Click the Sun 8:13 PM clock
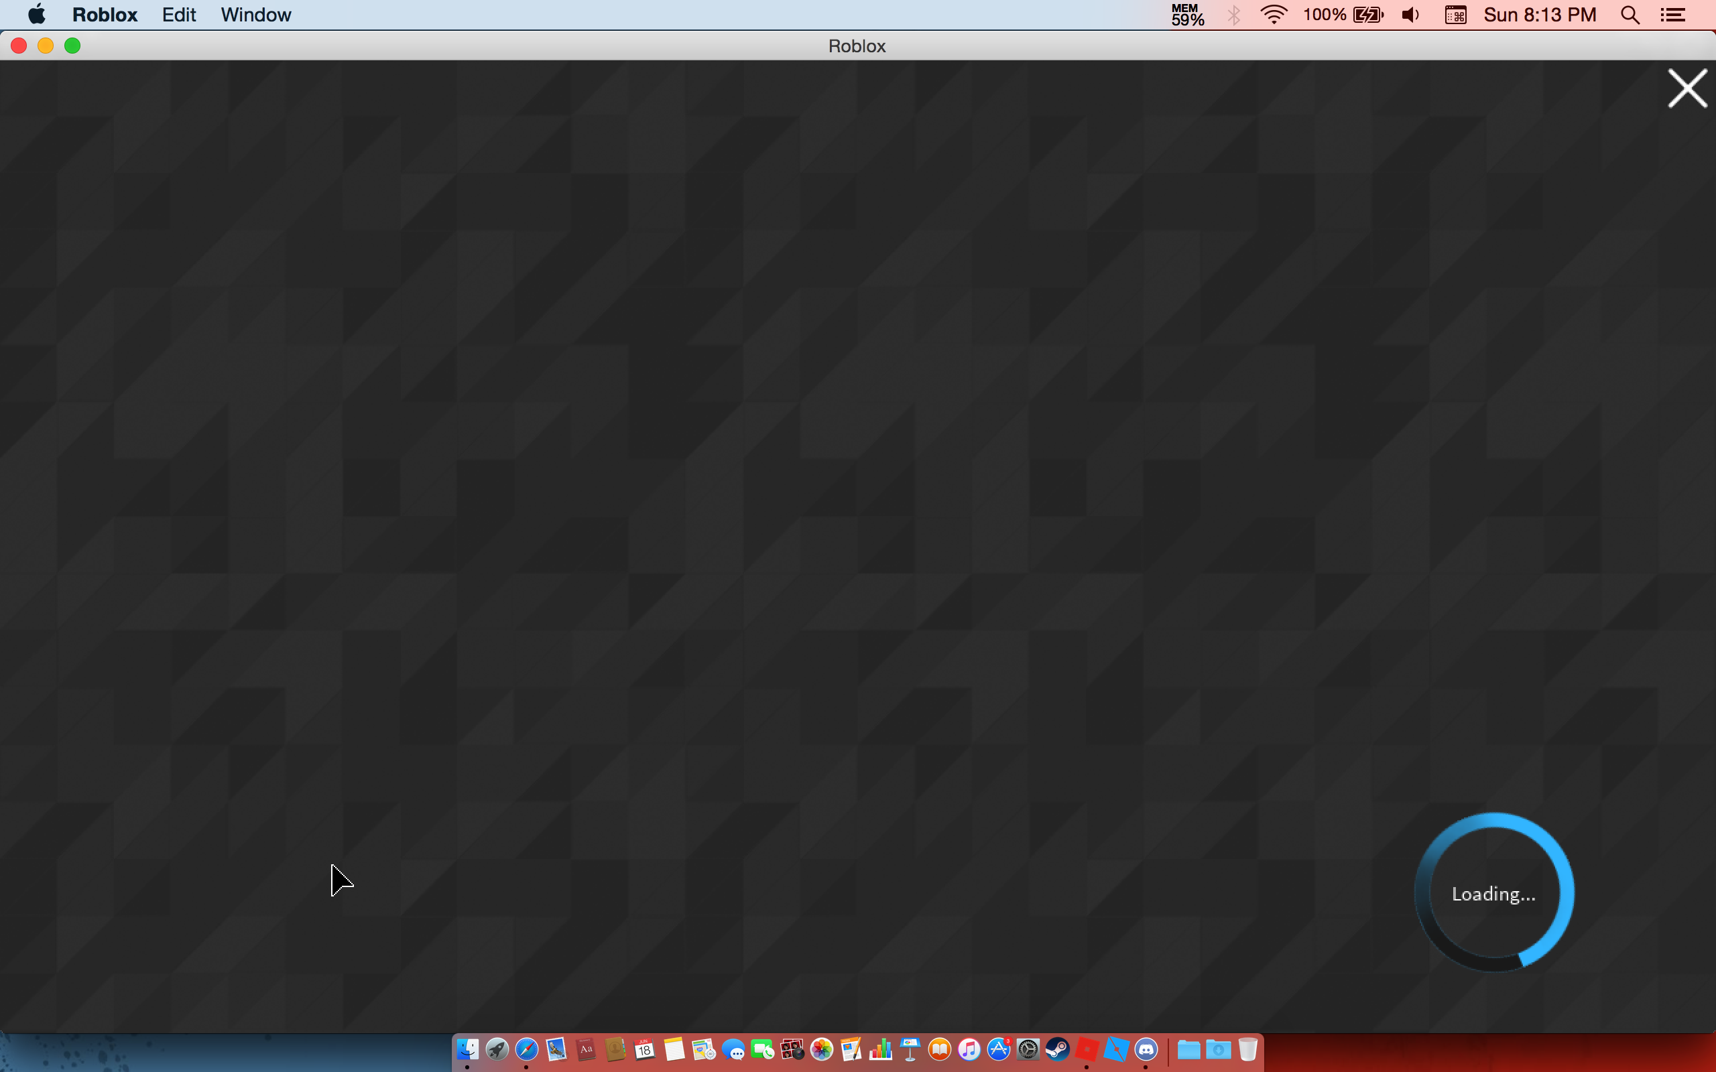 [1540, 15]
